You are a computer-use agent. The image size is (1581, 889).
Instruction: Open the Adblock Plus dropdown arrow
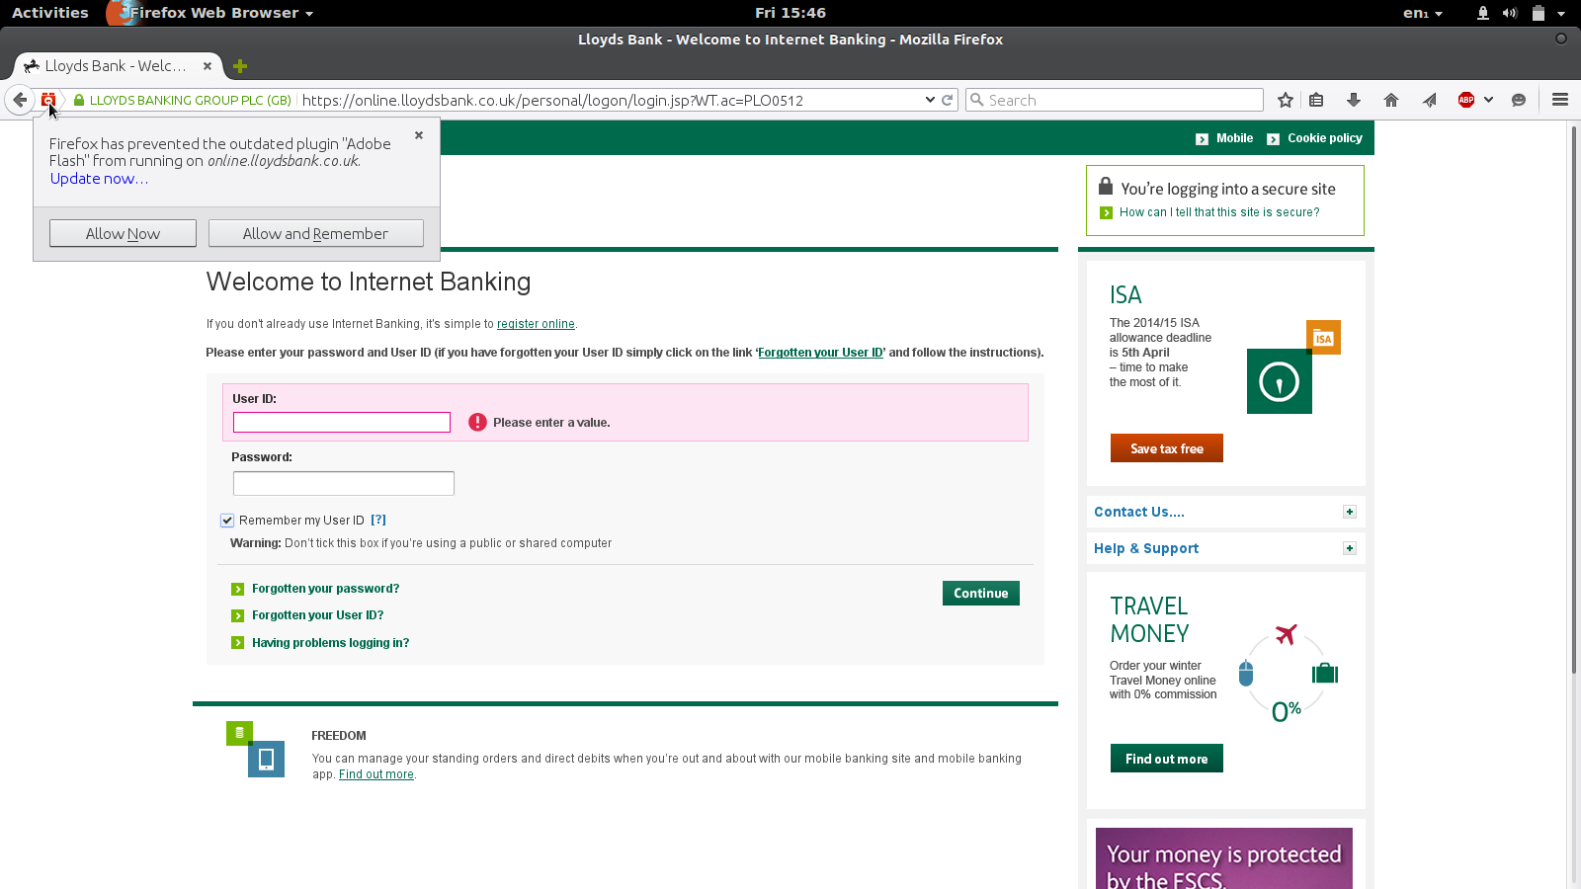tap(1488, 100)
